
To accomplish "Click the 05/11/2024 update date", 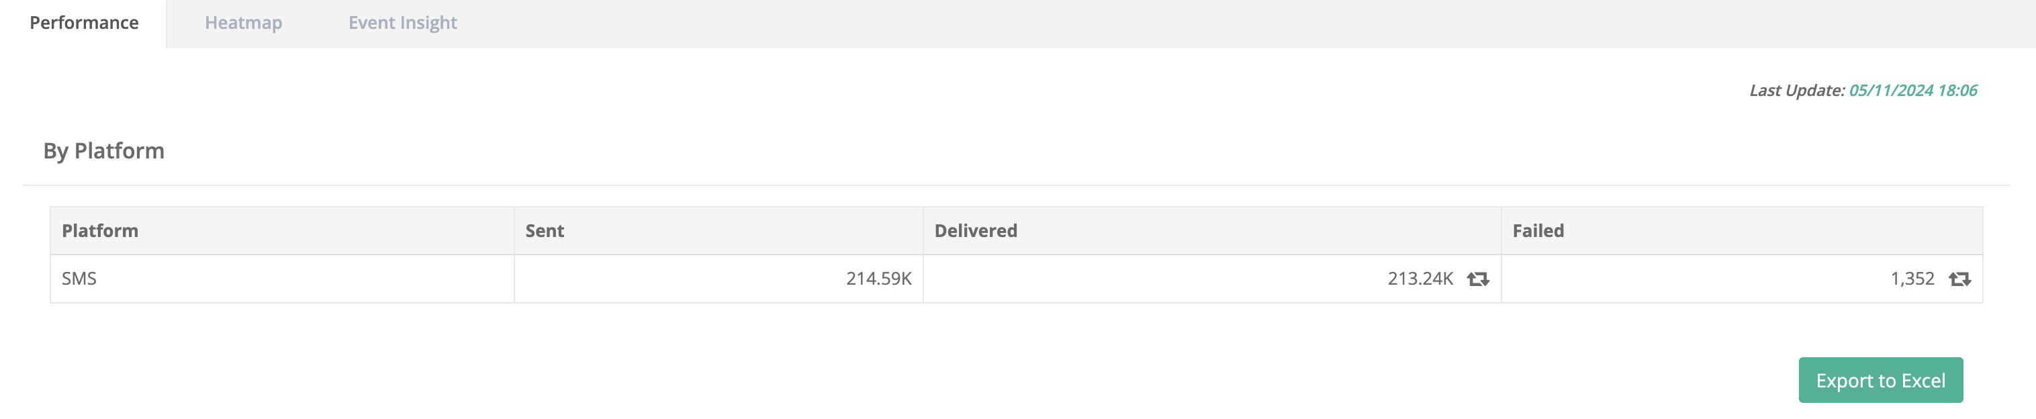I will pyautogui.click(x=1890, y=91).
